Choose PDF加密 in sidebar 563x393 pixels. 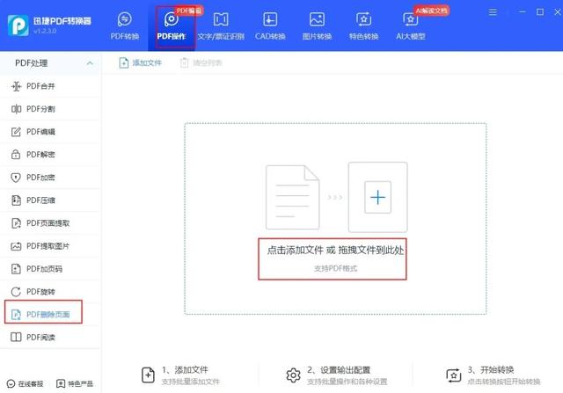click(x=50, y=178)
